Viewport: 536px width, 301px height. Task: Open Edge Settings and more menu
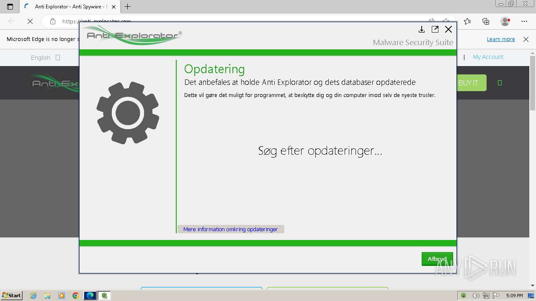pyautogui.click(x=524, y=21)
